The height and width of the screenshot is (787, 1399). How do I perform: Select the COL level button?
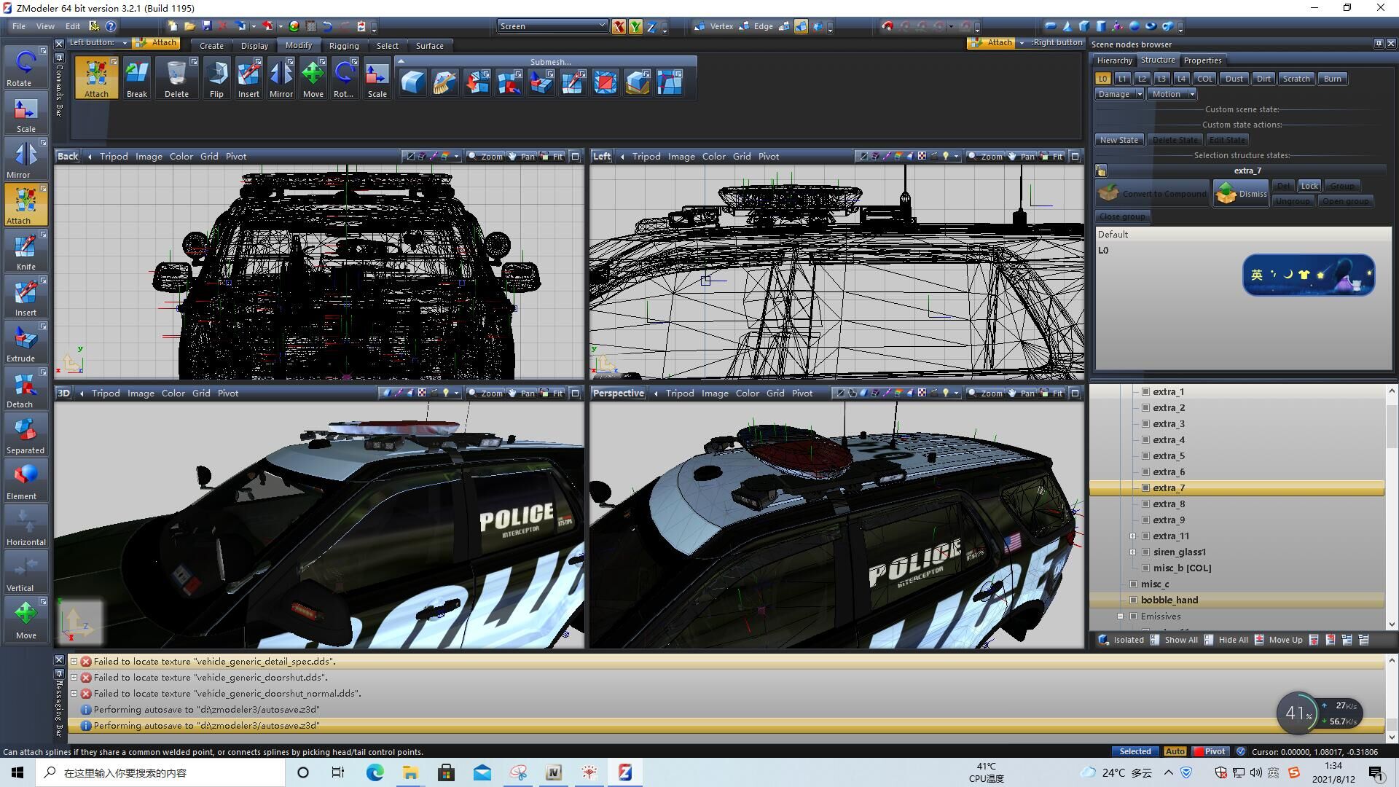tap(1204, 79)
